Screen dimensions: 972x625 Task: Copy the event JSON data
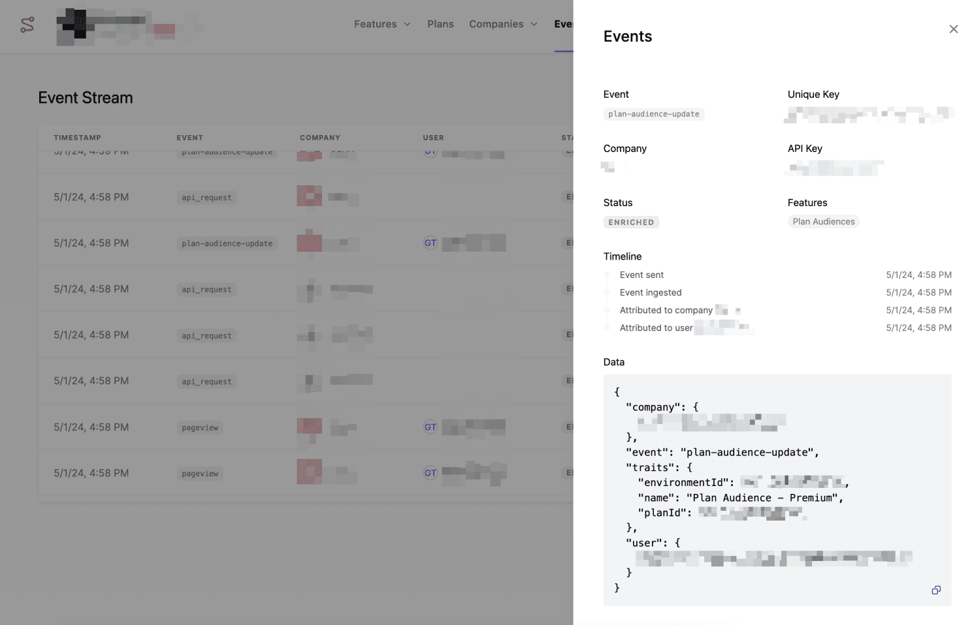(x=935, y=590)
